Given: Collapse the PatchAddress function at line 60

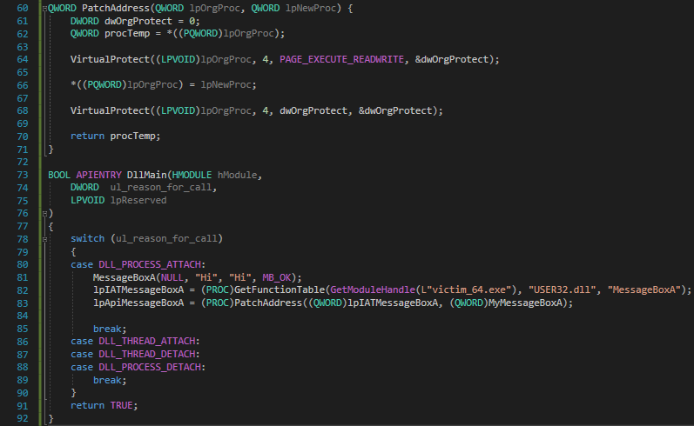Looking at the screenshot, I should coord(44,9).
